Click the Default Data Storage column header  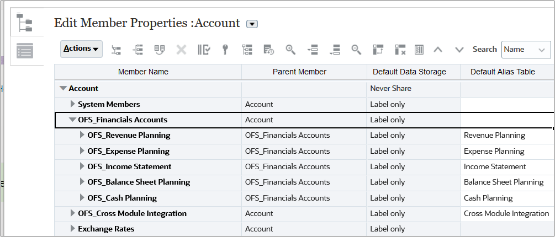[414, 72]
